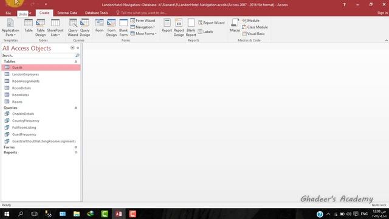The height and width of the screenshot is (219, 389).
Task: Start the Form Wizard
Action: [x=143, y=20]
